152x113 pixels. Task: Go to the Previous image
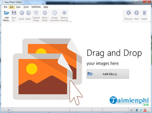coord(129,15)
